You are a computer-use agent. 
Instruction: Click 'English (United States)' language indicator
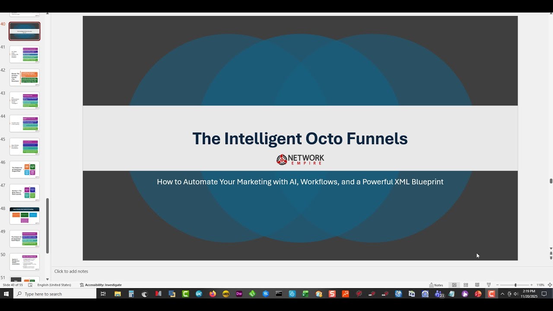(x=54, y=285)
